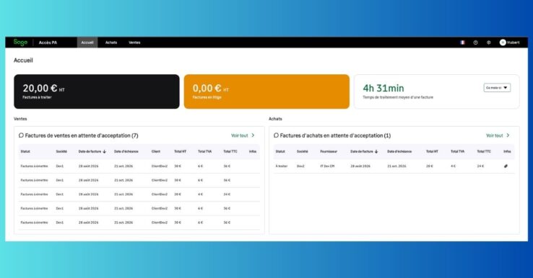Screen dimensions: 533x278
Task: Open the Ce mois-ci period dropdown
Action: [497, 88]
